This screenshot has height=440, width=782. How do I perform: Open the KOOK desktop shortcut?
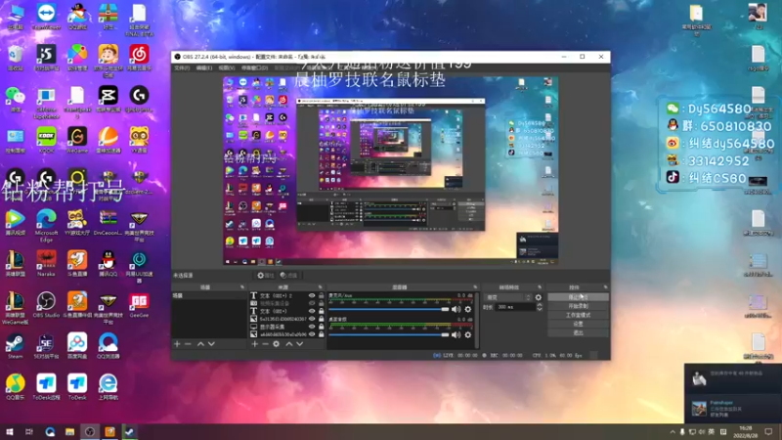pyautogui.click(x=46, y=139)
